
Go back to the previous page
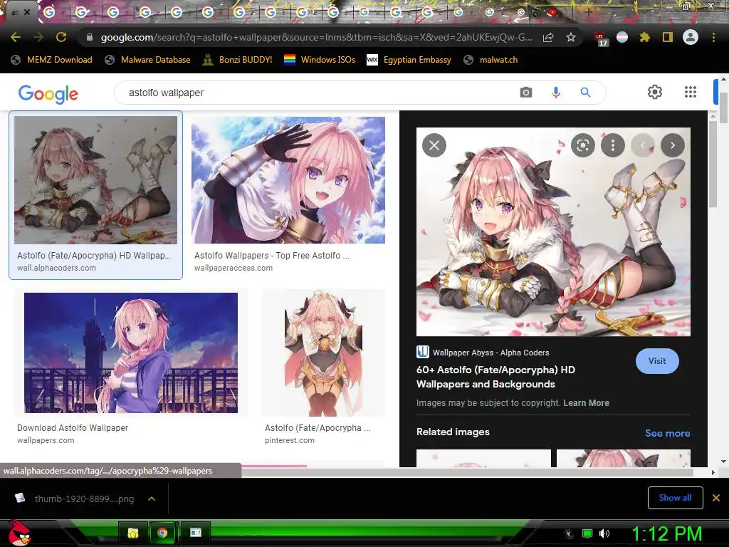point(16,37)
